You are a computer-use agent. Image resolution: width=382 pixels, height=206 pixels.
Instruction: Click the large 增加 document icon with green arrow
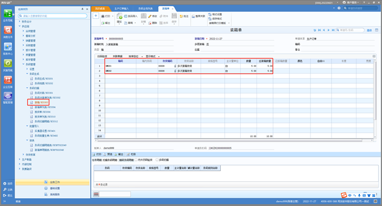119,16
